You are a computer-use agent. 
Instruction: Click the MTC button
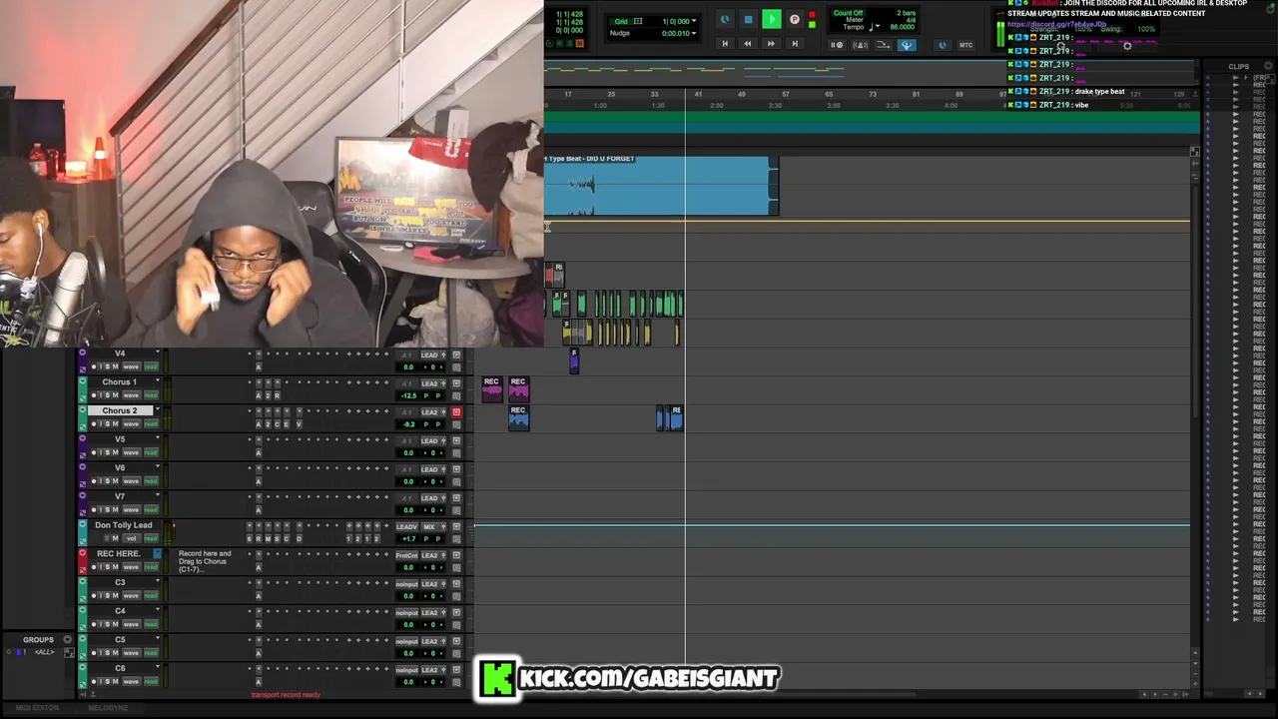coord(965,45)
